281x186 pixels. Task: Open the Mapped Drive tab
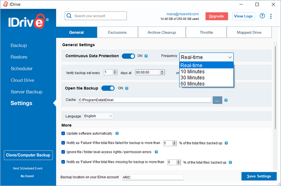tap(249, 33)
